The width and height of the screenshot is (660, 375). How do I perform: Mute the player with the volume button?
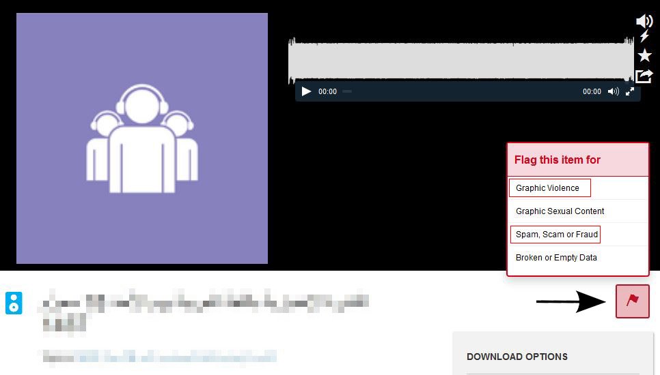[614, 91]
